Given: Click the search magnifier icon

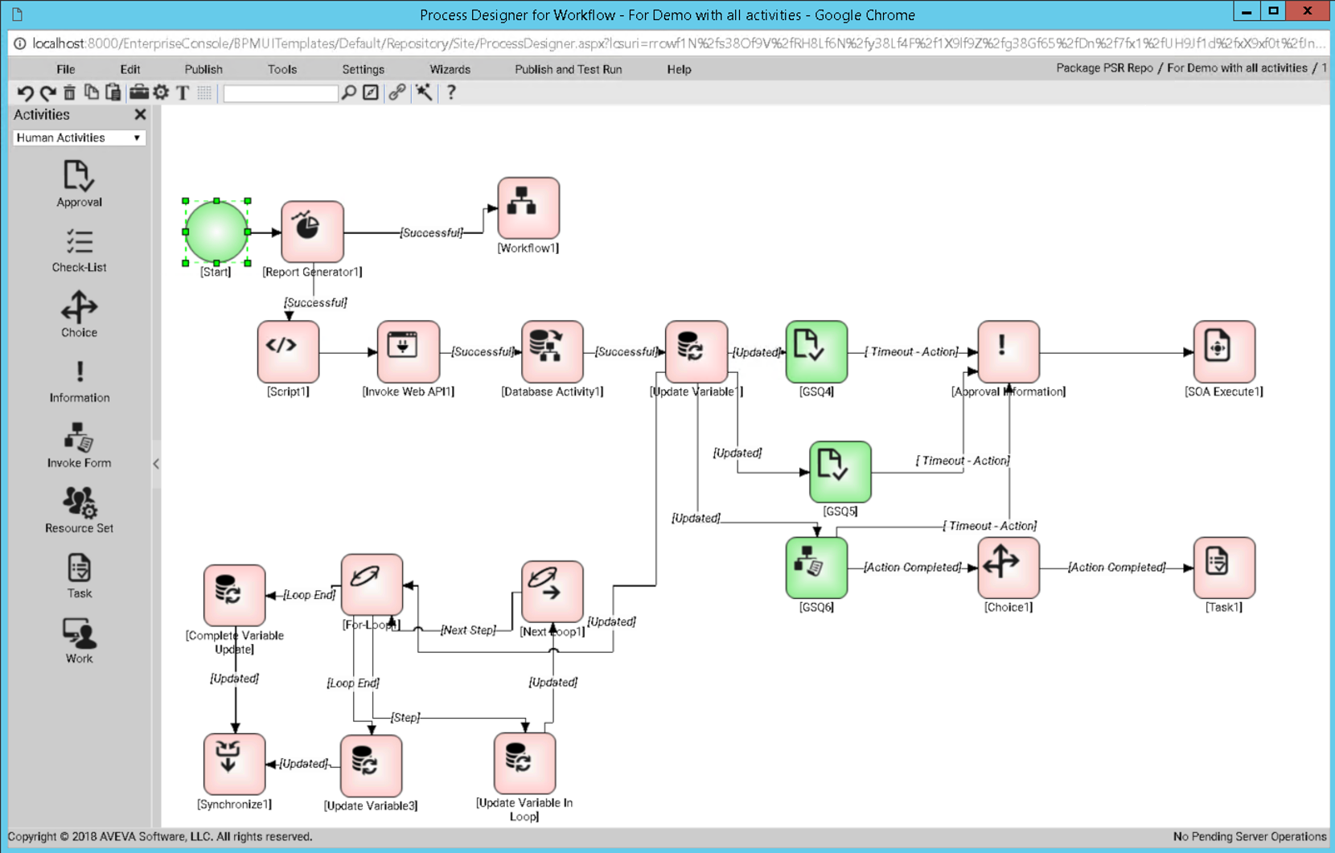Looking at the screenshot, I should [347, 92].
